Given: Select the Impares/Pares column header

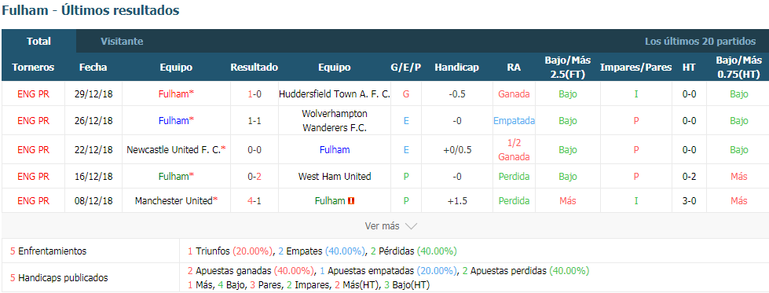Looking at the screenshot, I should coord(635,68).
